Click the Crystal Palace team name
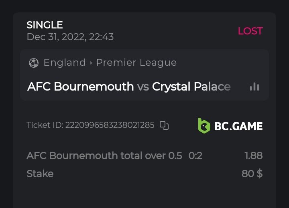 [191, 87]
